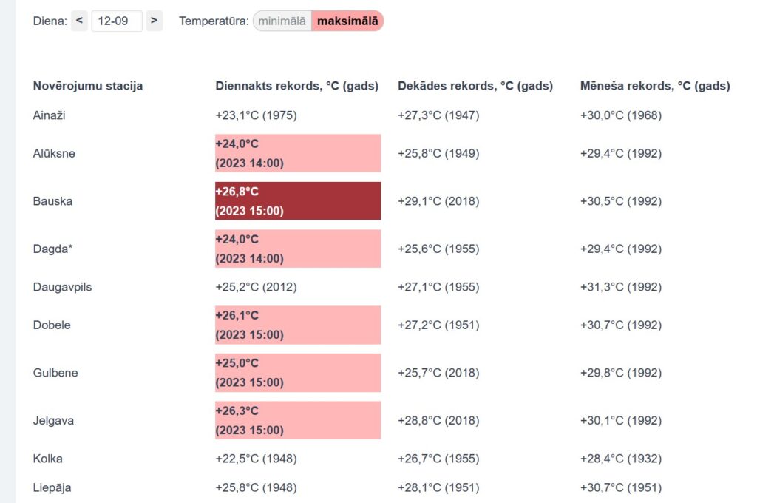The width and height of the screenshot is (757, 503).
Task: Click the date field showing 12-09
Action: pos(117,21)
